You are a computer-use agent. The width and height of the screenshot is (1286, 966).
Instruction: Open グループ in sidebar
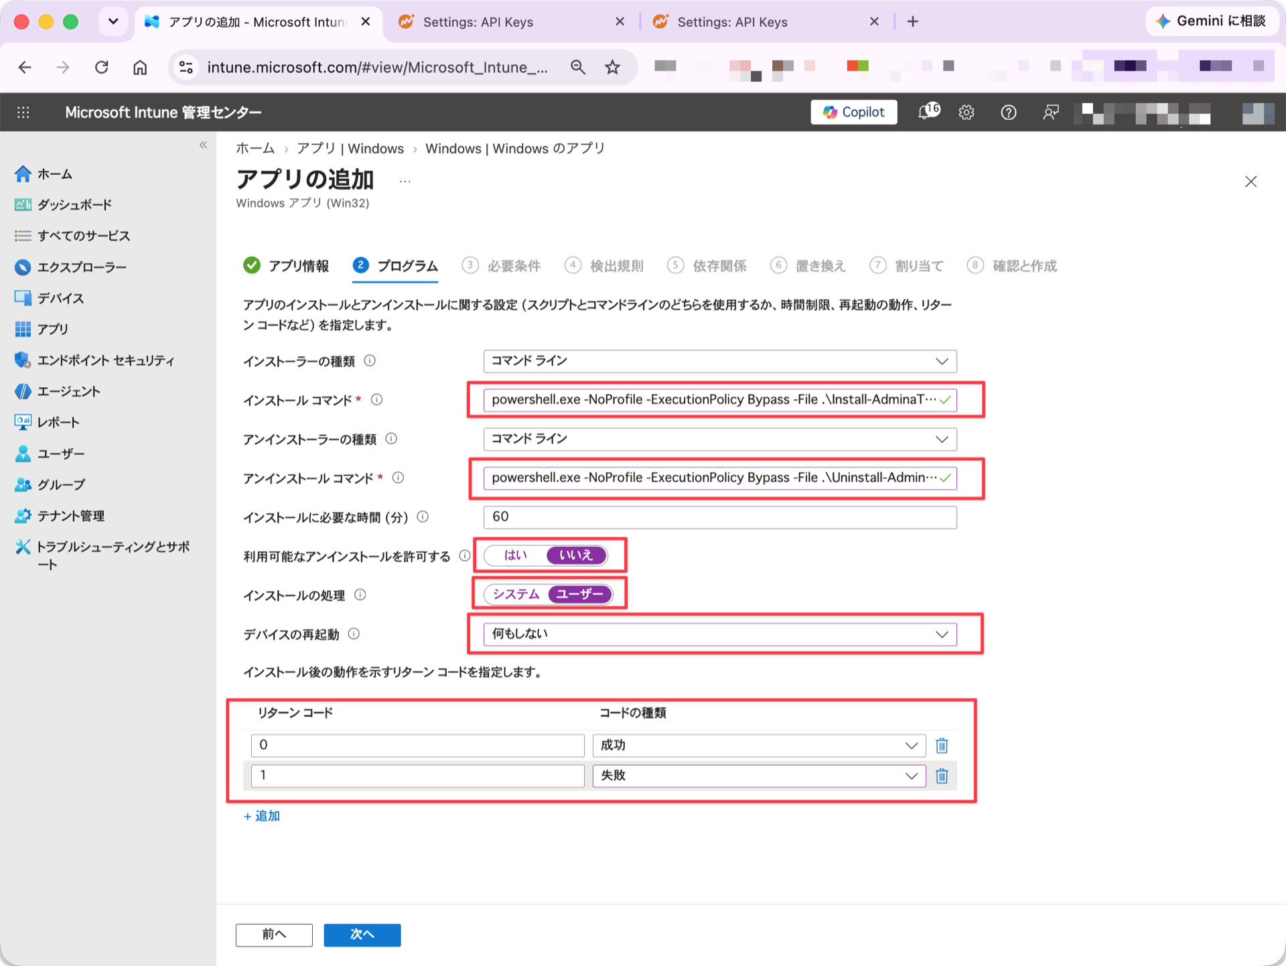(x=50, y=484)
